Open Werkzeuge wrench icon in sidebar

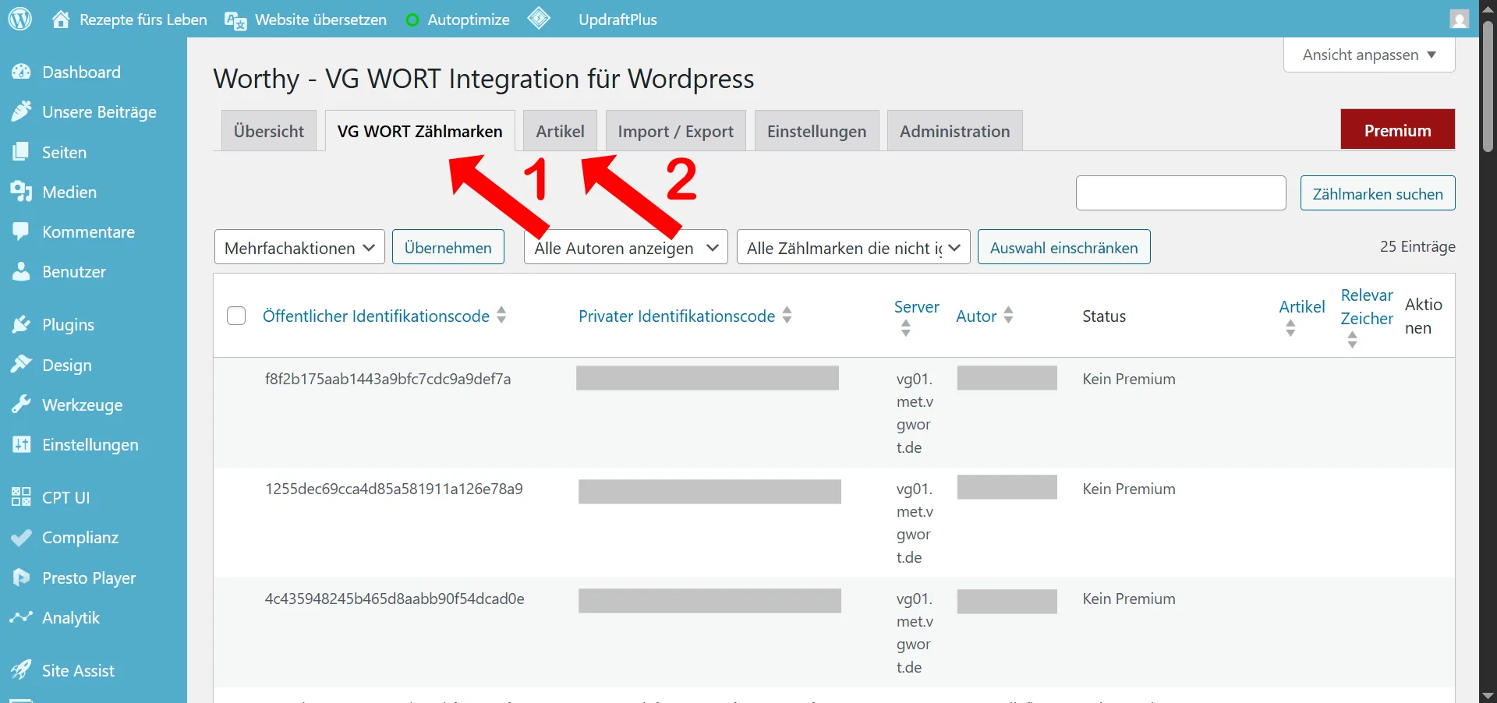21,405
